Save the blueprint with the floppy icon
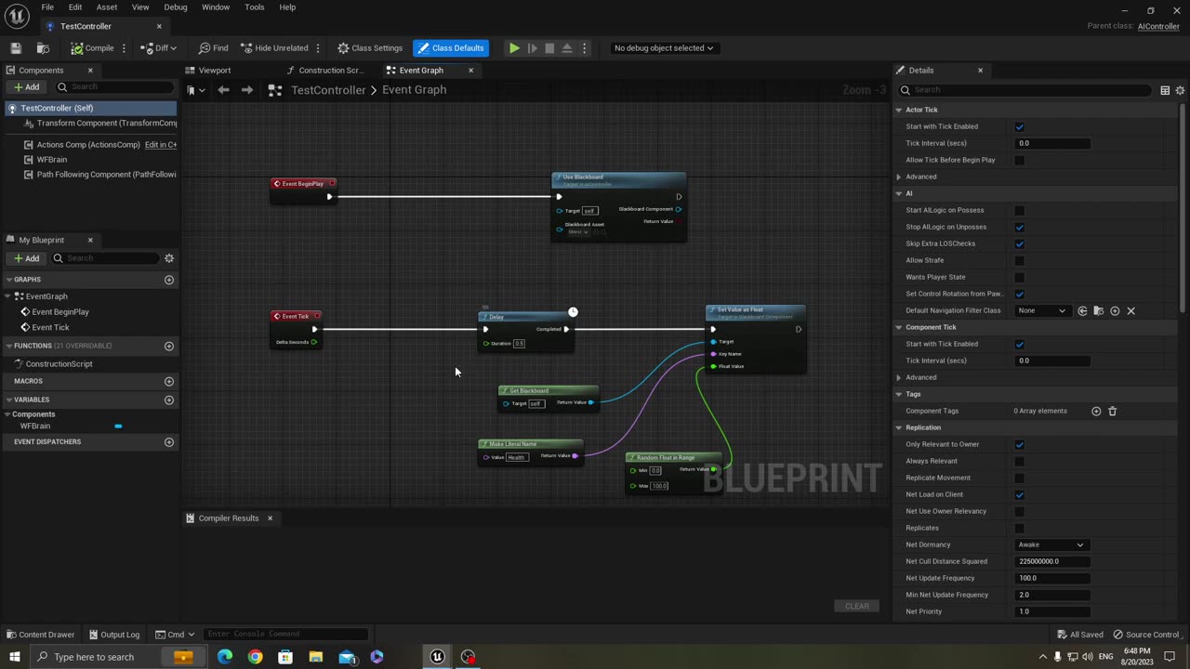Viewport: 1190px width, 669px height. coord(16,48)
